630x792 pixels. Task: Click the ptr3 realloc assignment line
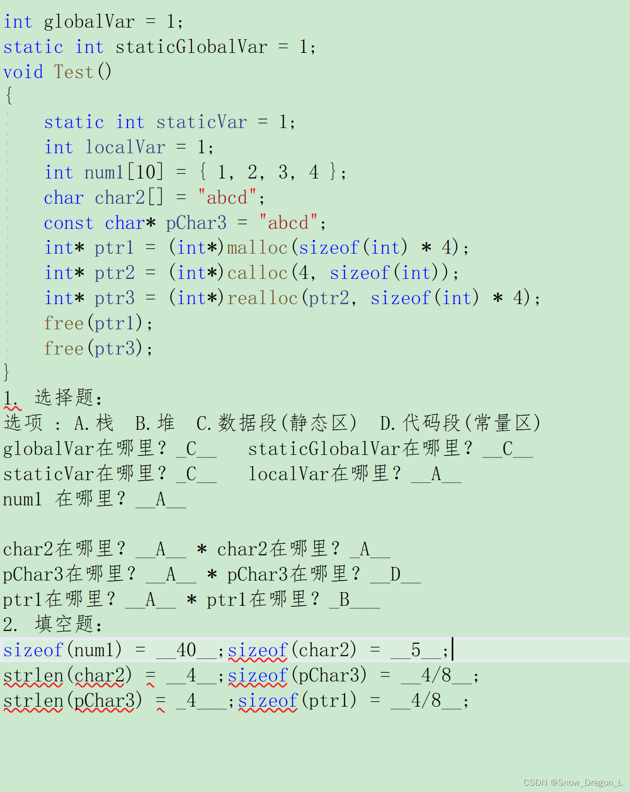tap(292, 298)
